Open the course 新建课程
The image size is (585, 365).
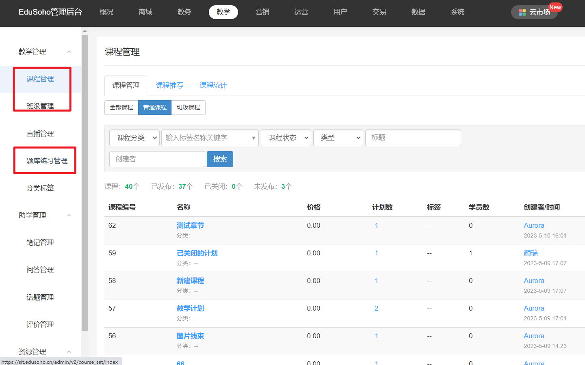[x=190, y=281]
